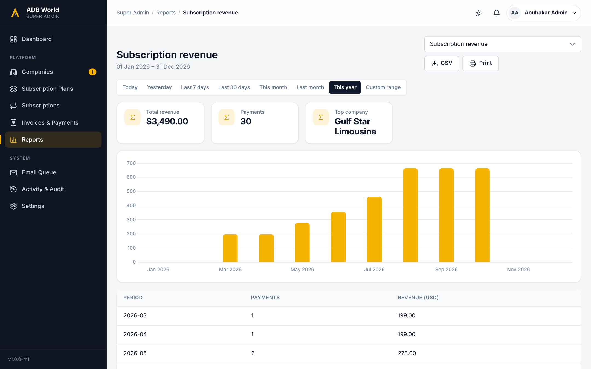Open Companies in the sidebar
The width and height of the screenshot is (591, 369).
pos(53,72)
